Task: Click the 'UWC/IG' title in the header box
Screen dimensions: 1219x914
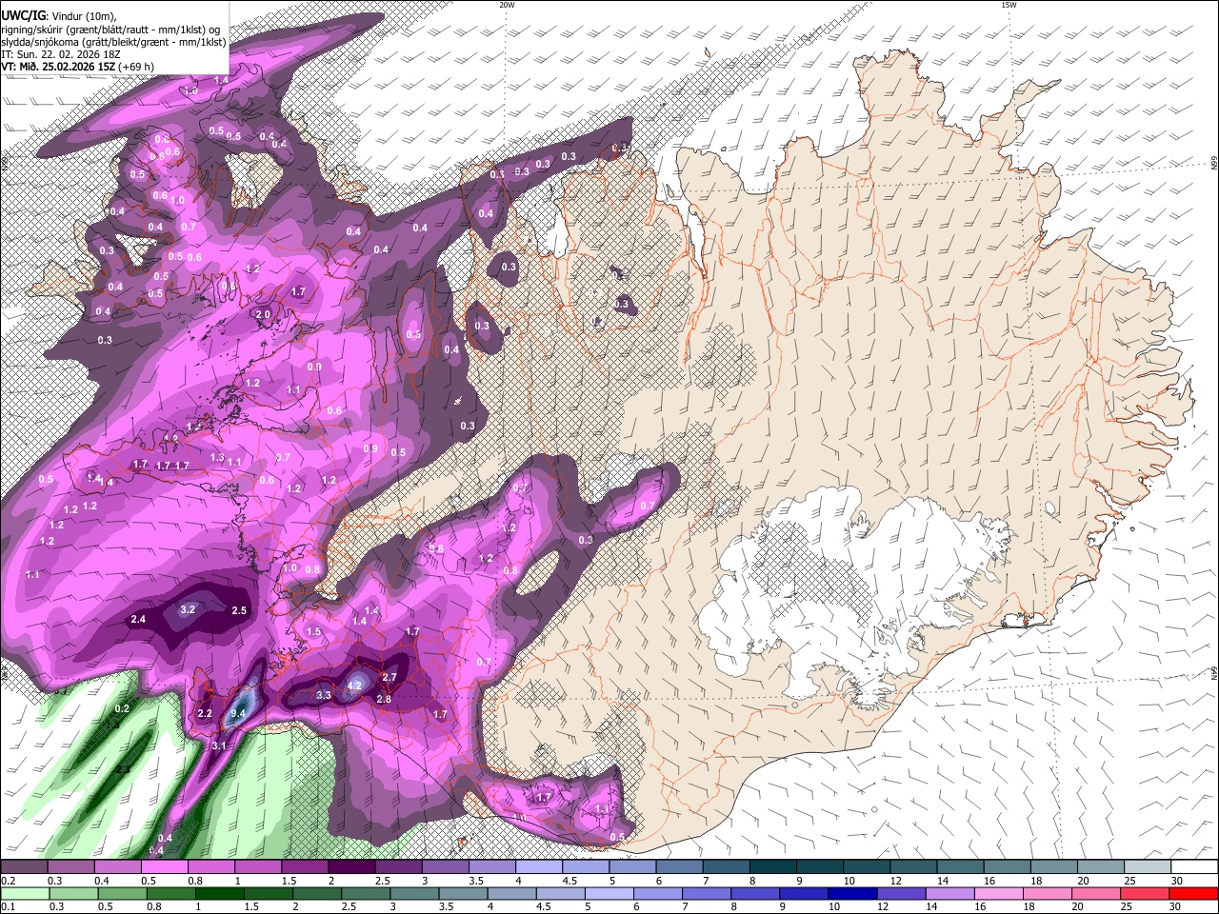Action: [x=23, y=16]
